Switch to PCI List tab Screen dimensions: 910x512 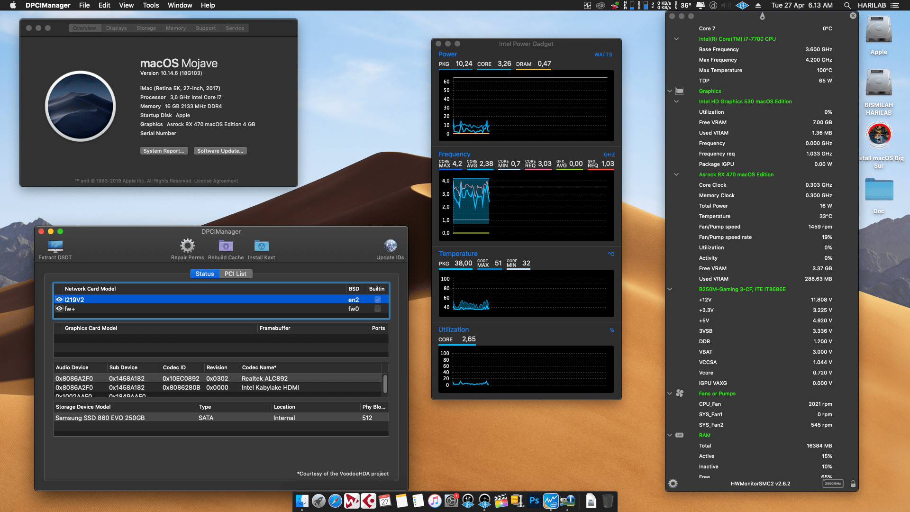click(236, 274)
